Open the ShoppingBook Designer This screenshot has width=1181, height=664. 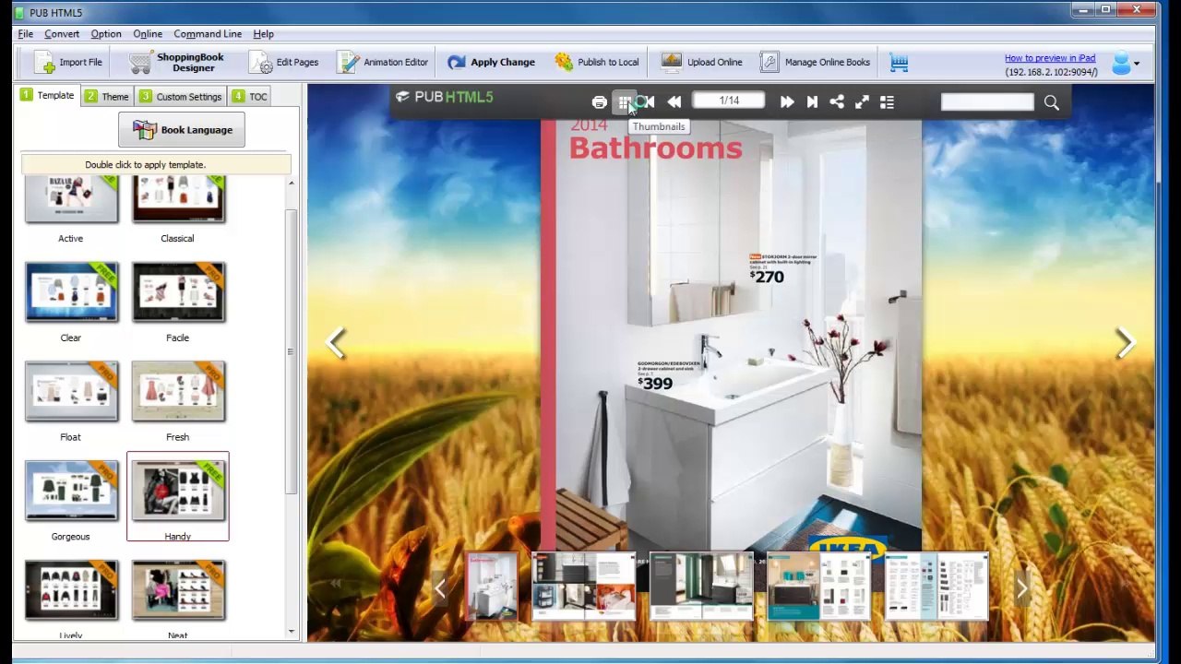pos(177,62)
